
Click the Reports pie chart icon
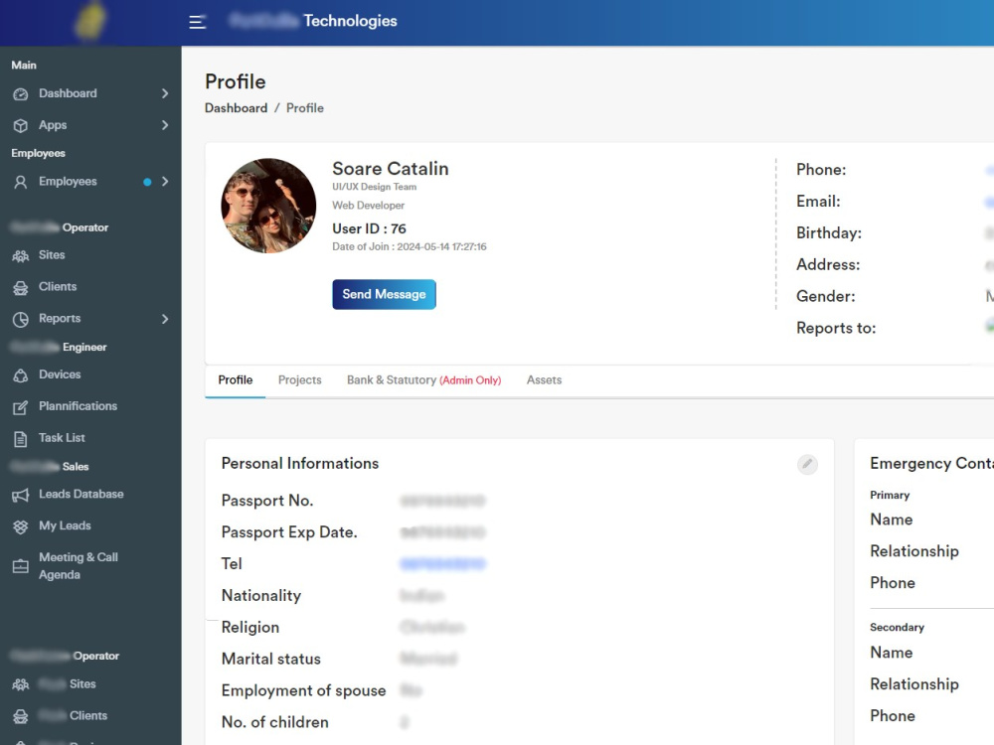pyautogui.click(x=20, y=319)
